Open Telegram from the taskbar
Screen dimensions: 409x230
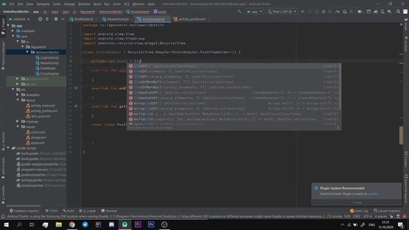[x=85, y=224]
